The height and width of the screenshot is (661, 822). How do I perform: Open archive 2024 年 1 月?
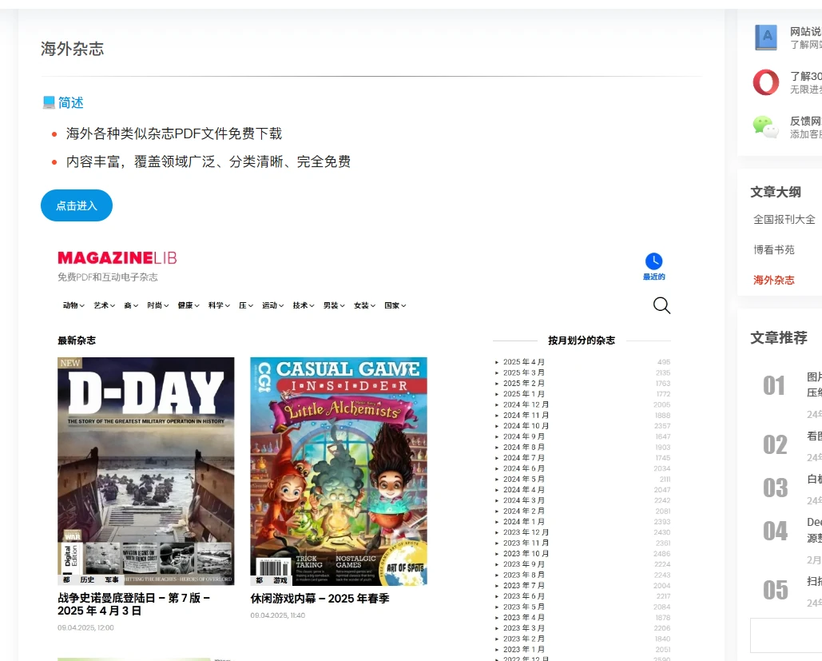tap(524, 521)
